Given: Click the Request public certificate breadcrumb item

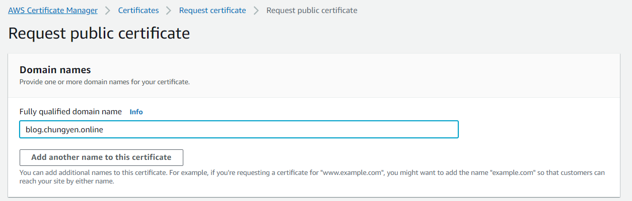Looking at the screenshot, I should [312, 10].
